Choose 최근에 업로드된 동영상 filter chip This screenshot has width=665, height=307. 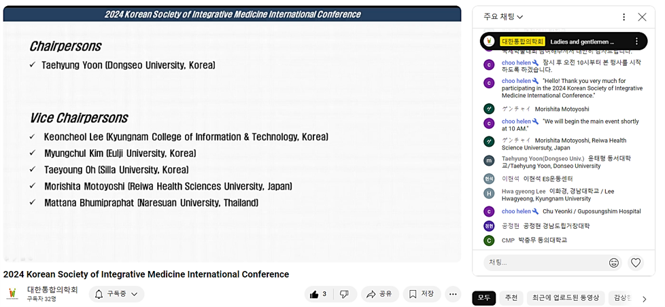[x=565, y=298]
